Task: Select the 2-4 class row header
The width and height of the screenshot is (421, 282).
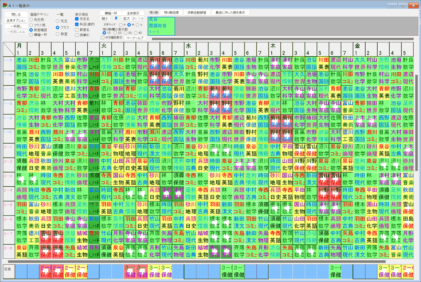Action: pos(9,193)
